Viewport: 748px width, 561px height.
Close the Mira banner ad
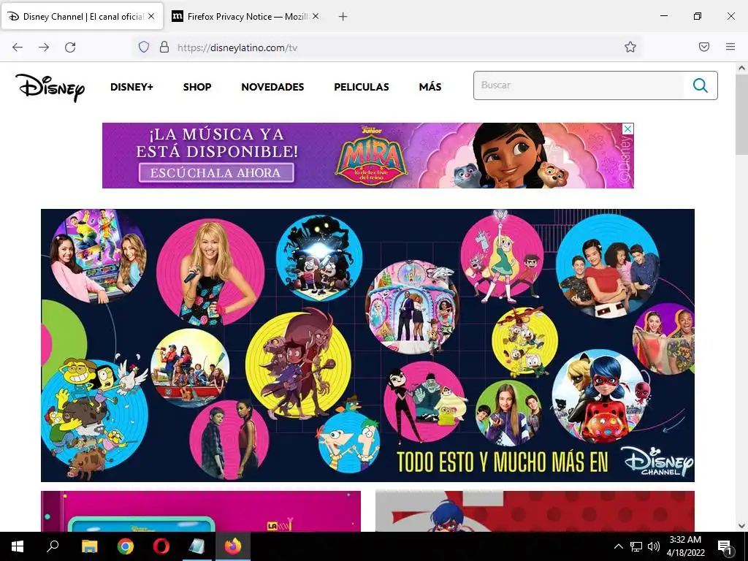[x=628, y=129]
